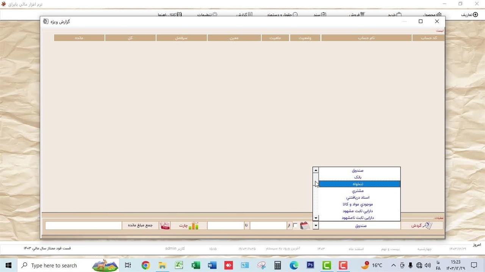
Task: Collapse the account type dropdown arrow
Action: pyautogui.click(x=316, y=226)
